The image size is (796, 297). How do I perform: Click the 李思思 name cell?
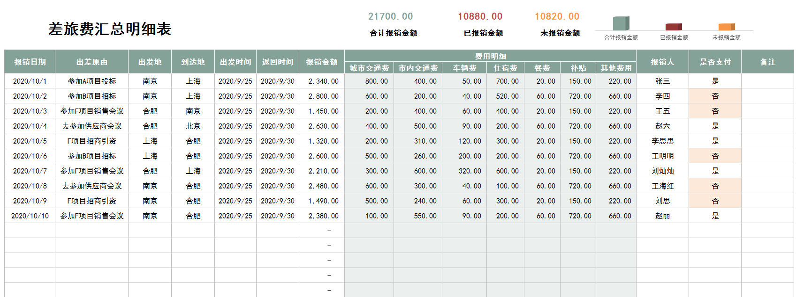[x=662, y=141]
